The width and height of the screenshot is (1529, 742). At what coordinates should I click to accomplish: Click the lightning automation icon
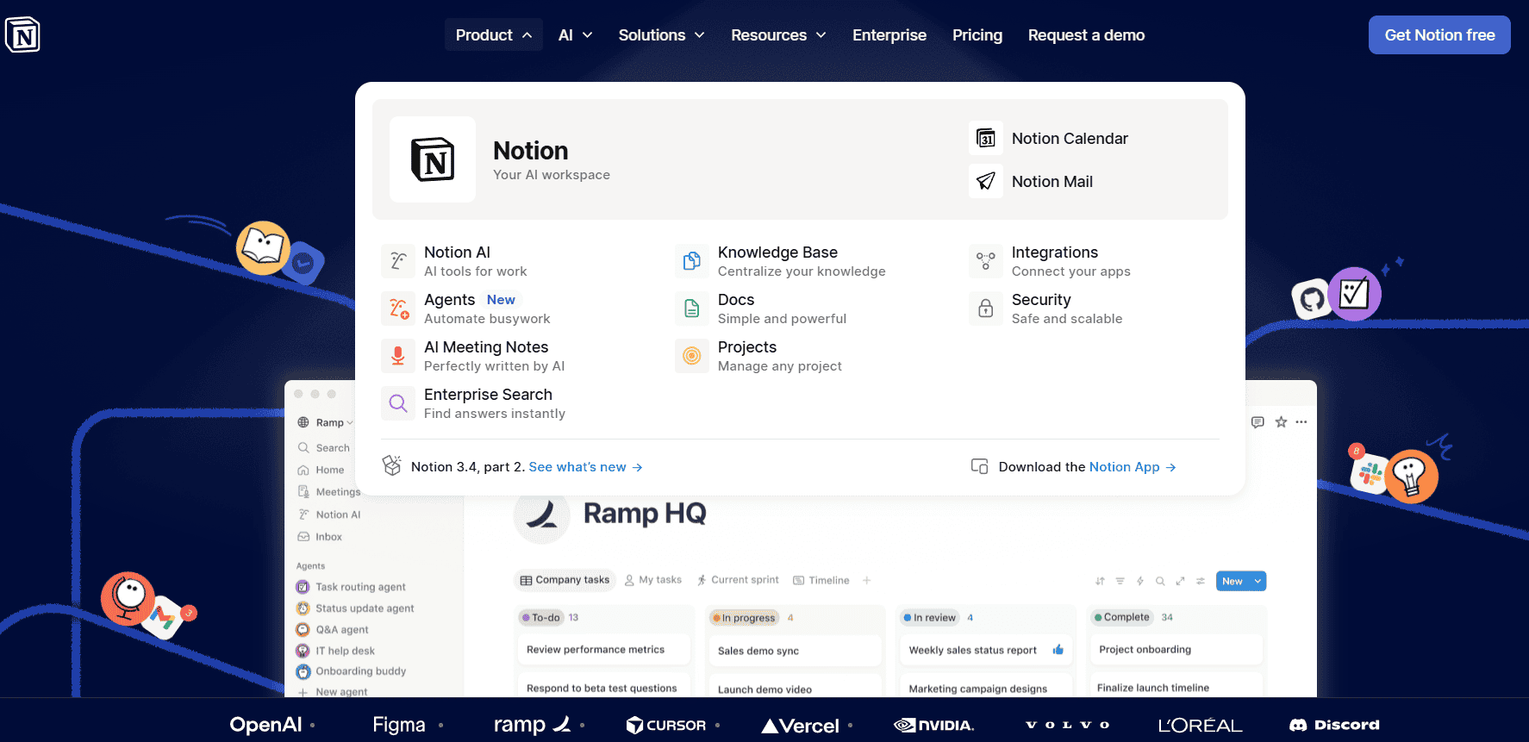[x=1140, y=581]
